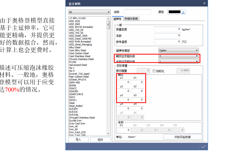246x152 pixels.
Task: Confirm the dialog with the checkmark icon
Action: pyautogui.click(x=203, y=146)
